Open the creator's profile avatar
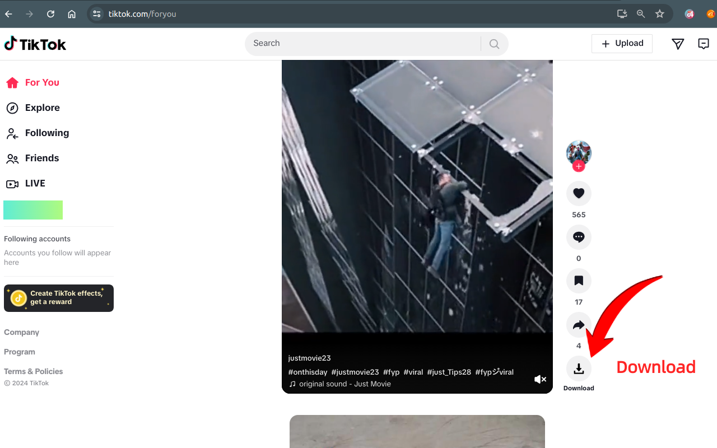 pyautogui.click(x=579, y=152)
